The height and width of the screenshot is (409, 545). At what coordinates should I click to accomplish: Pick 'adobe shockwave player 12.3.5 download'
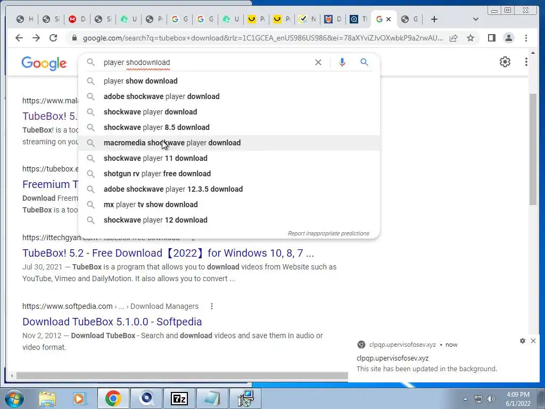click(229, 189)
